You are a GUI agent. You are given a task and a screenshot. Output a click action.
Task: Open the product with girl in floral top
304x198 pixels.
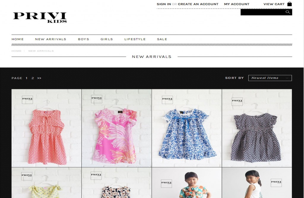point(187,183)
